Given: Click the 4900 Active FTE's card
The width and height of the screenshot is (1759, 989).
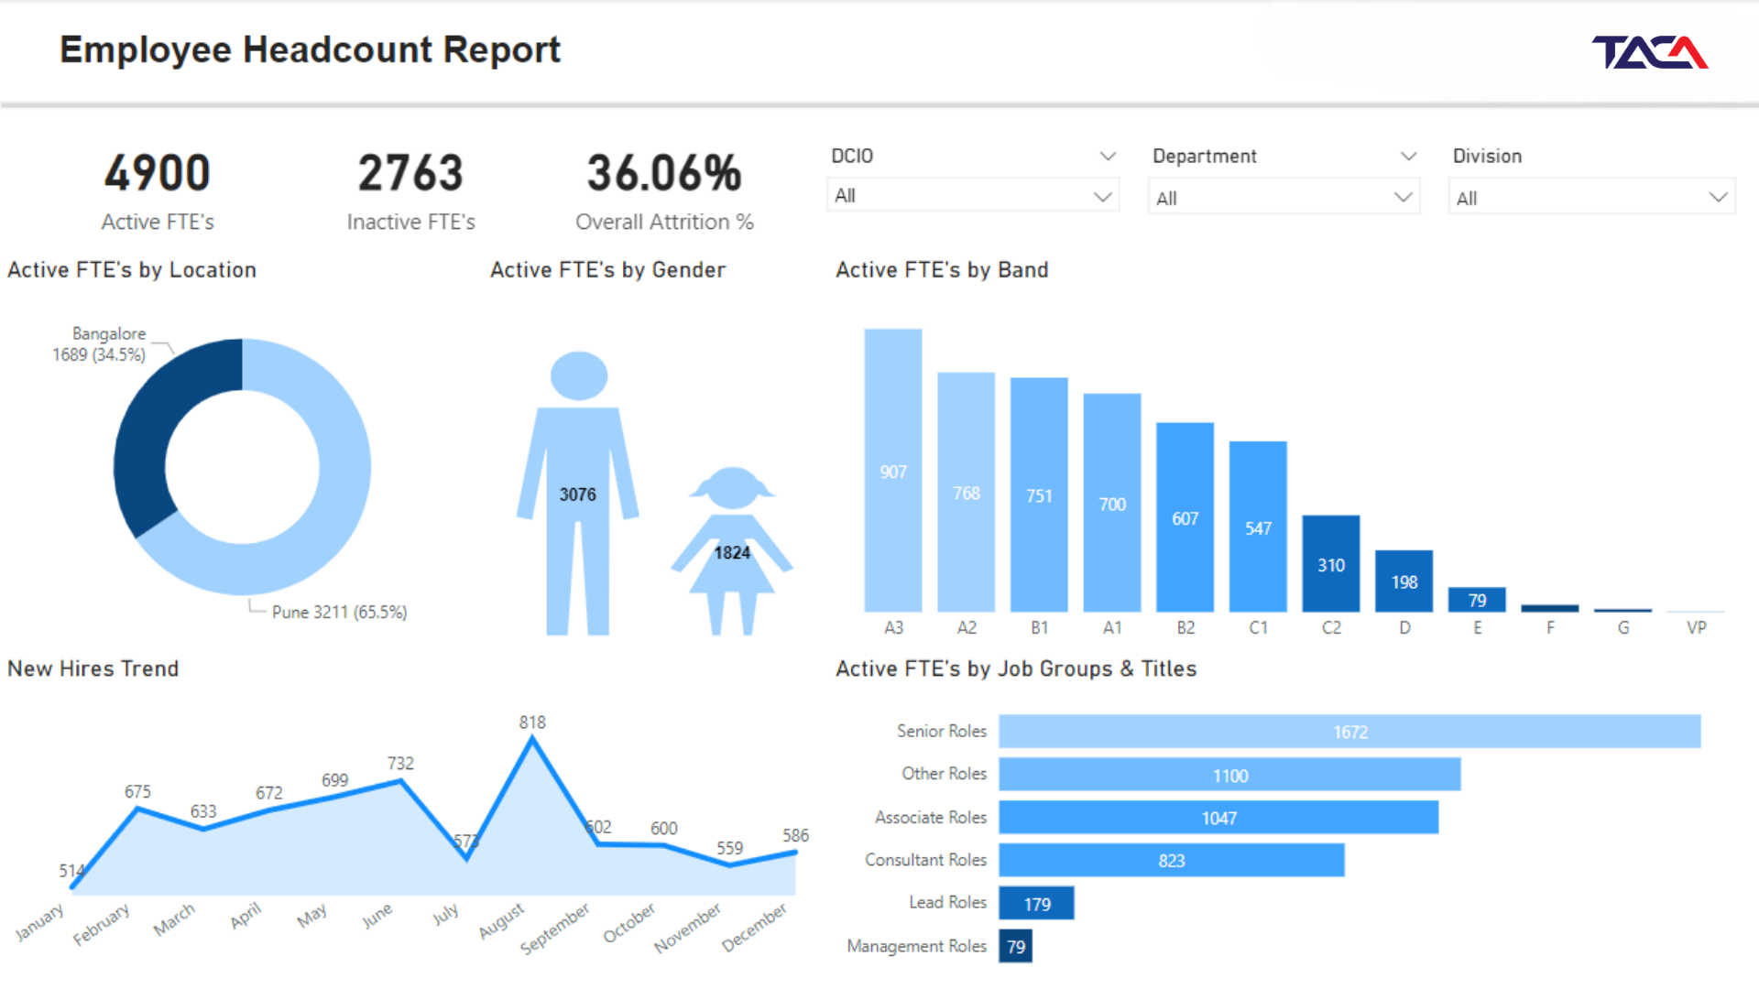Looking at the screenshot, I should click(158, 192).
